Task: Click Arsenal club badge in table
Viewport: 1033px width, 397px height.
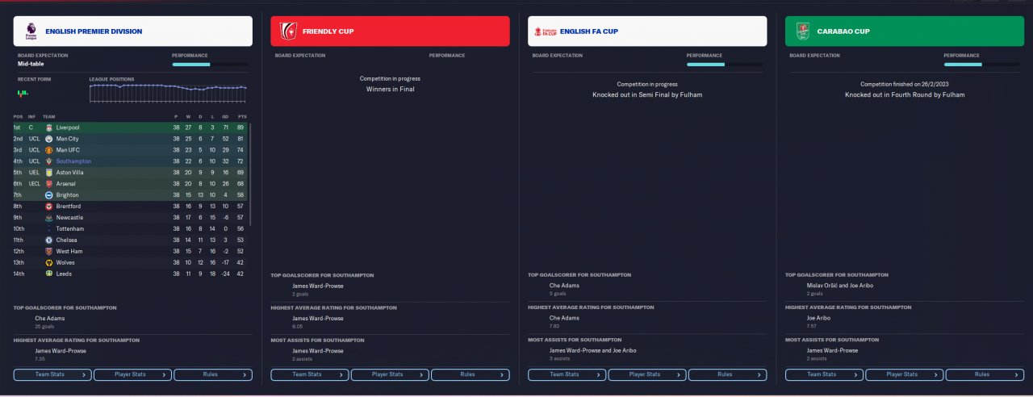Action: tap(48, 184)
